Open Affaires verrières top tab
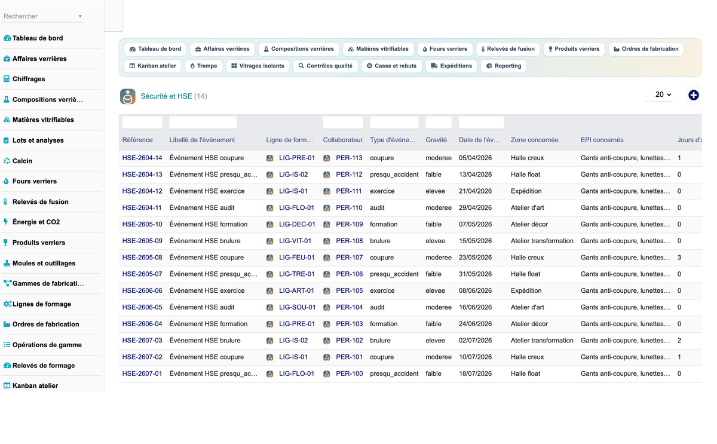 [222, 49]
